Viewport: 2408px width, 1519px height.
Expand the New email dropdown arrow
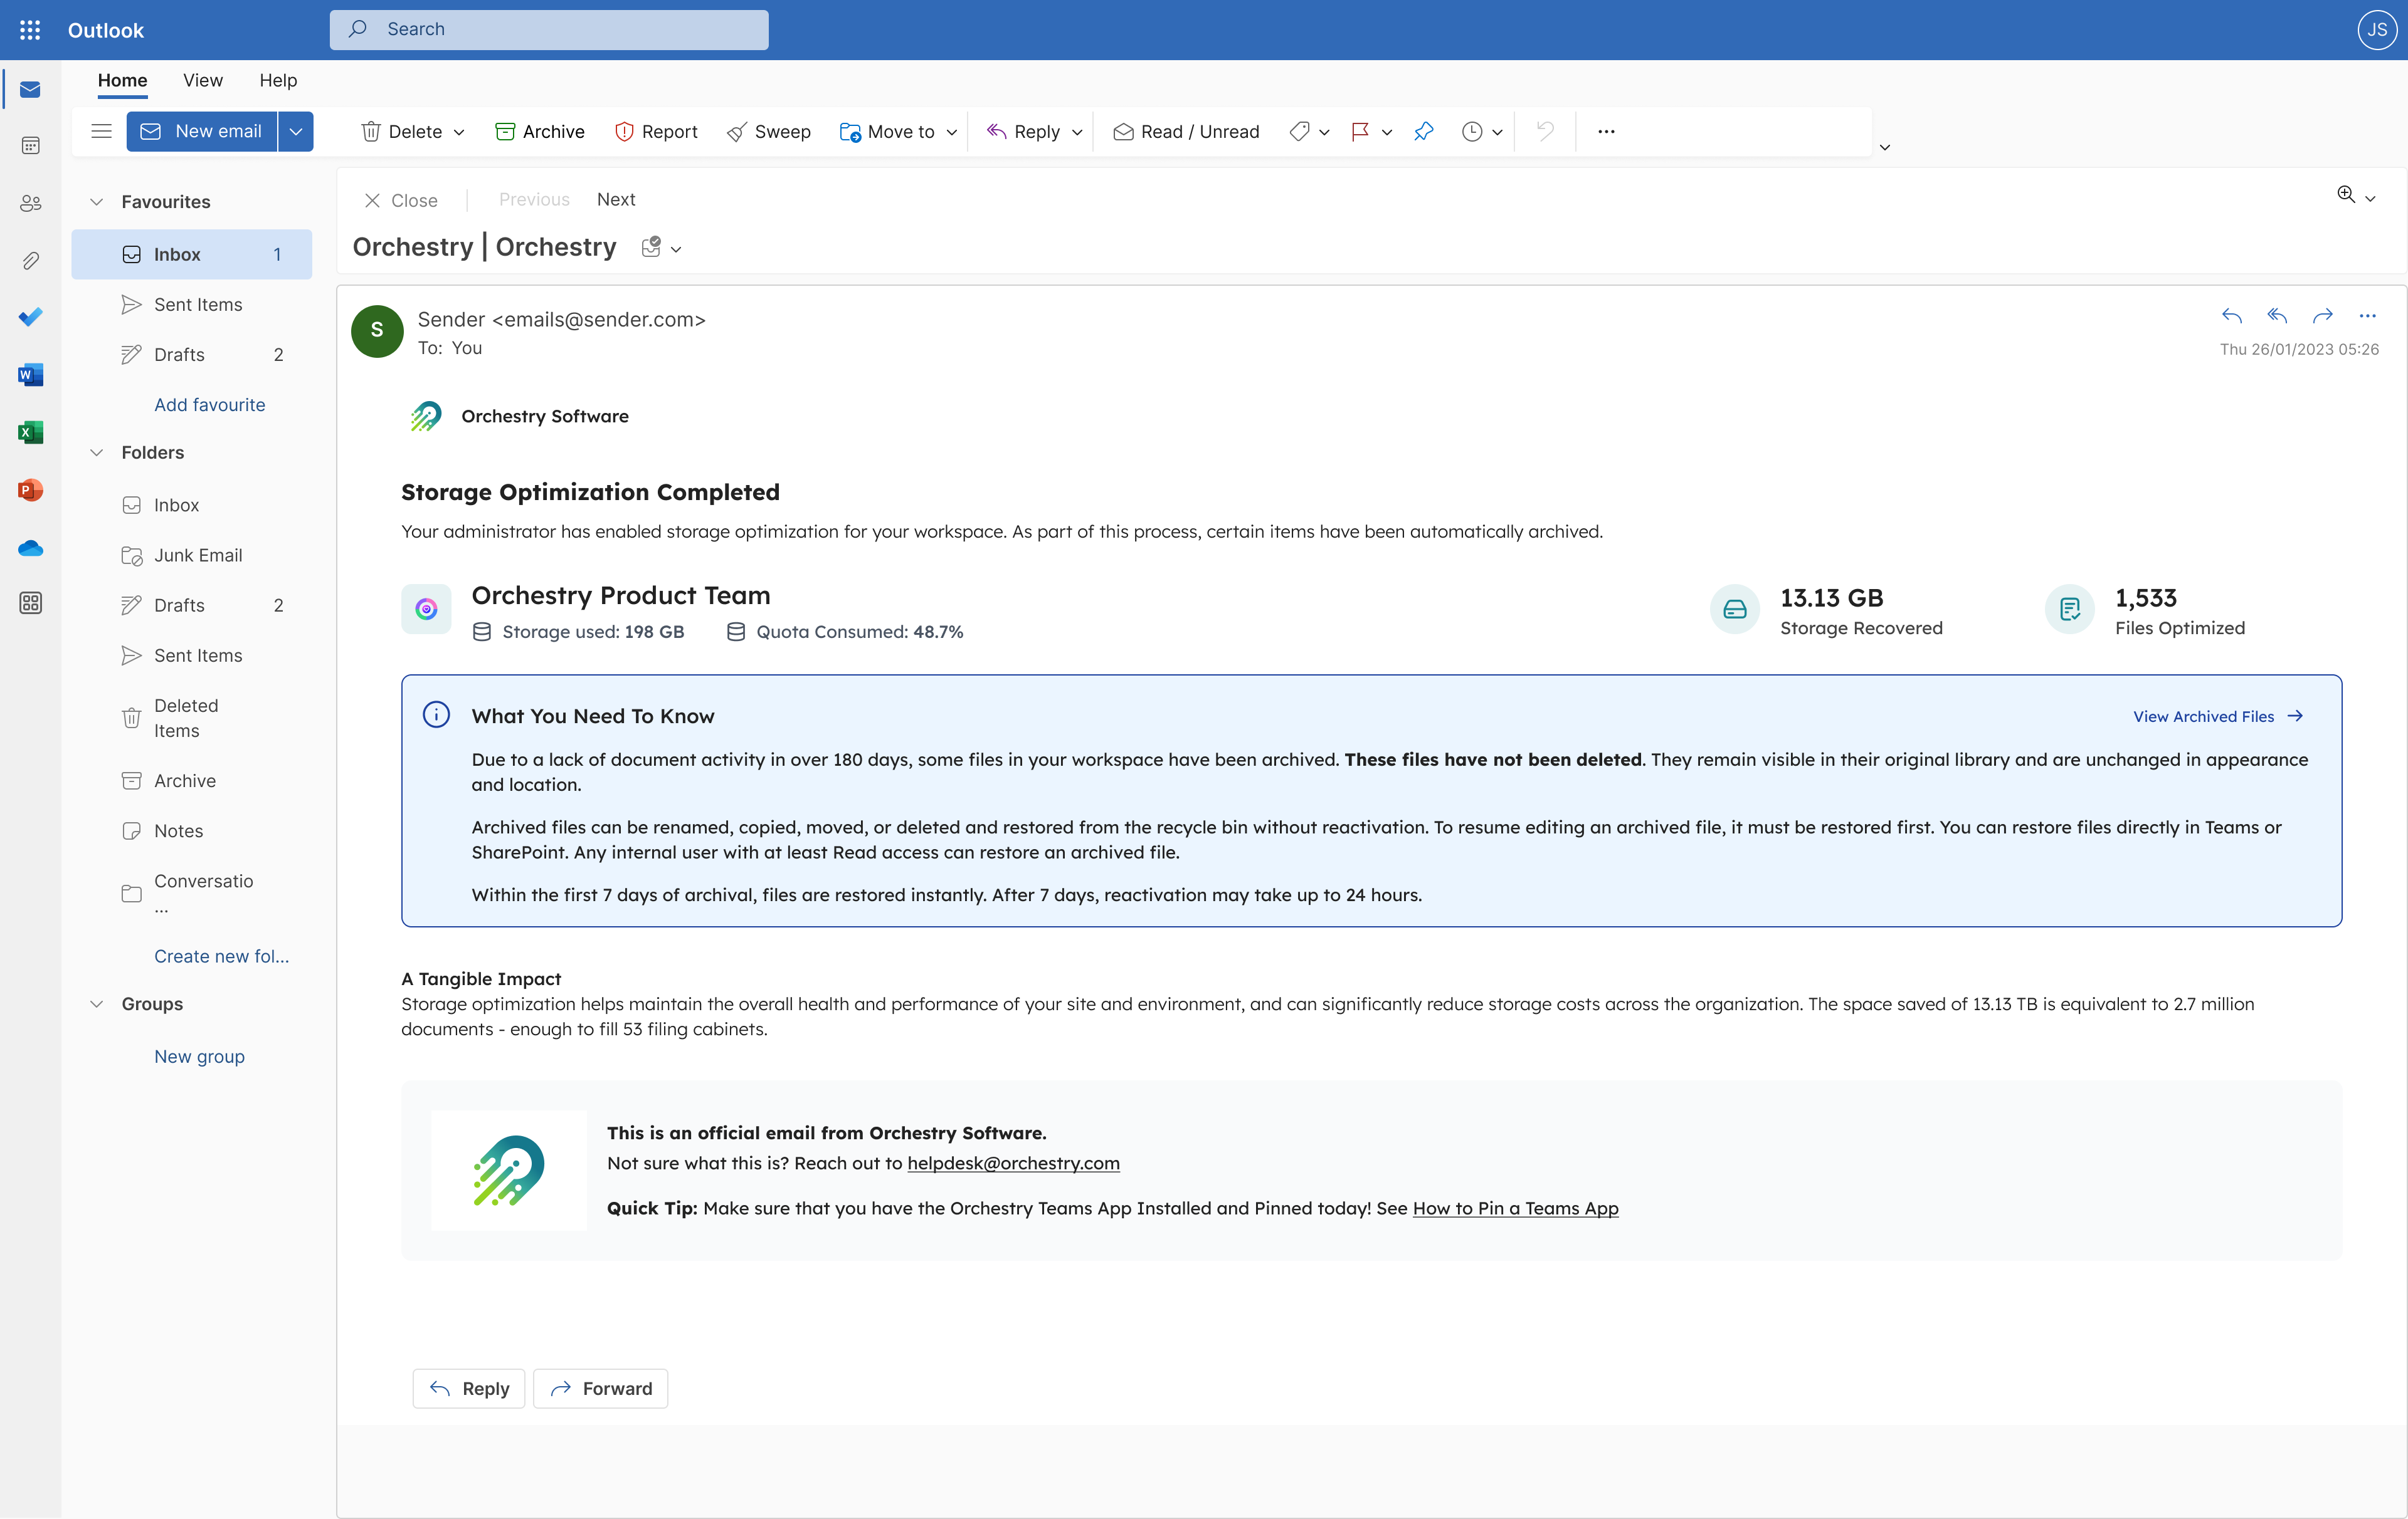(296, 132)
